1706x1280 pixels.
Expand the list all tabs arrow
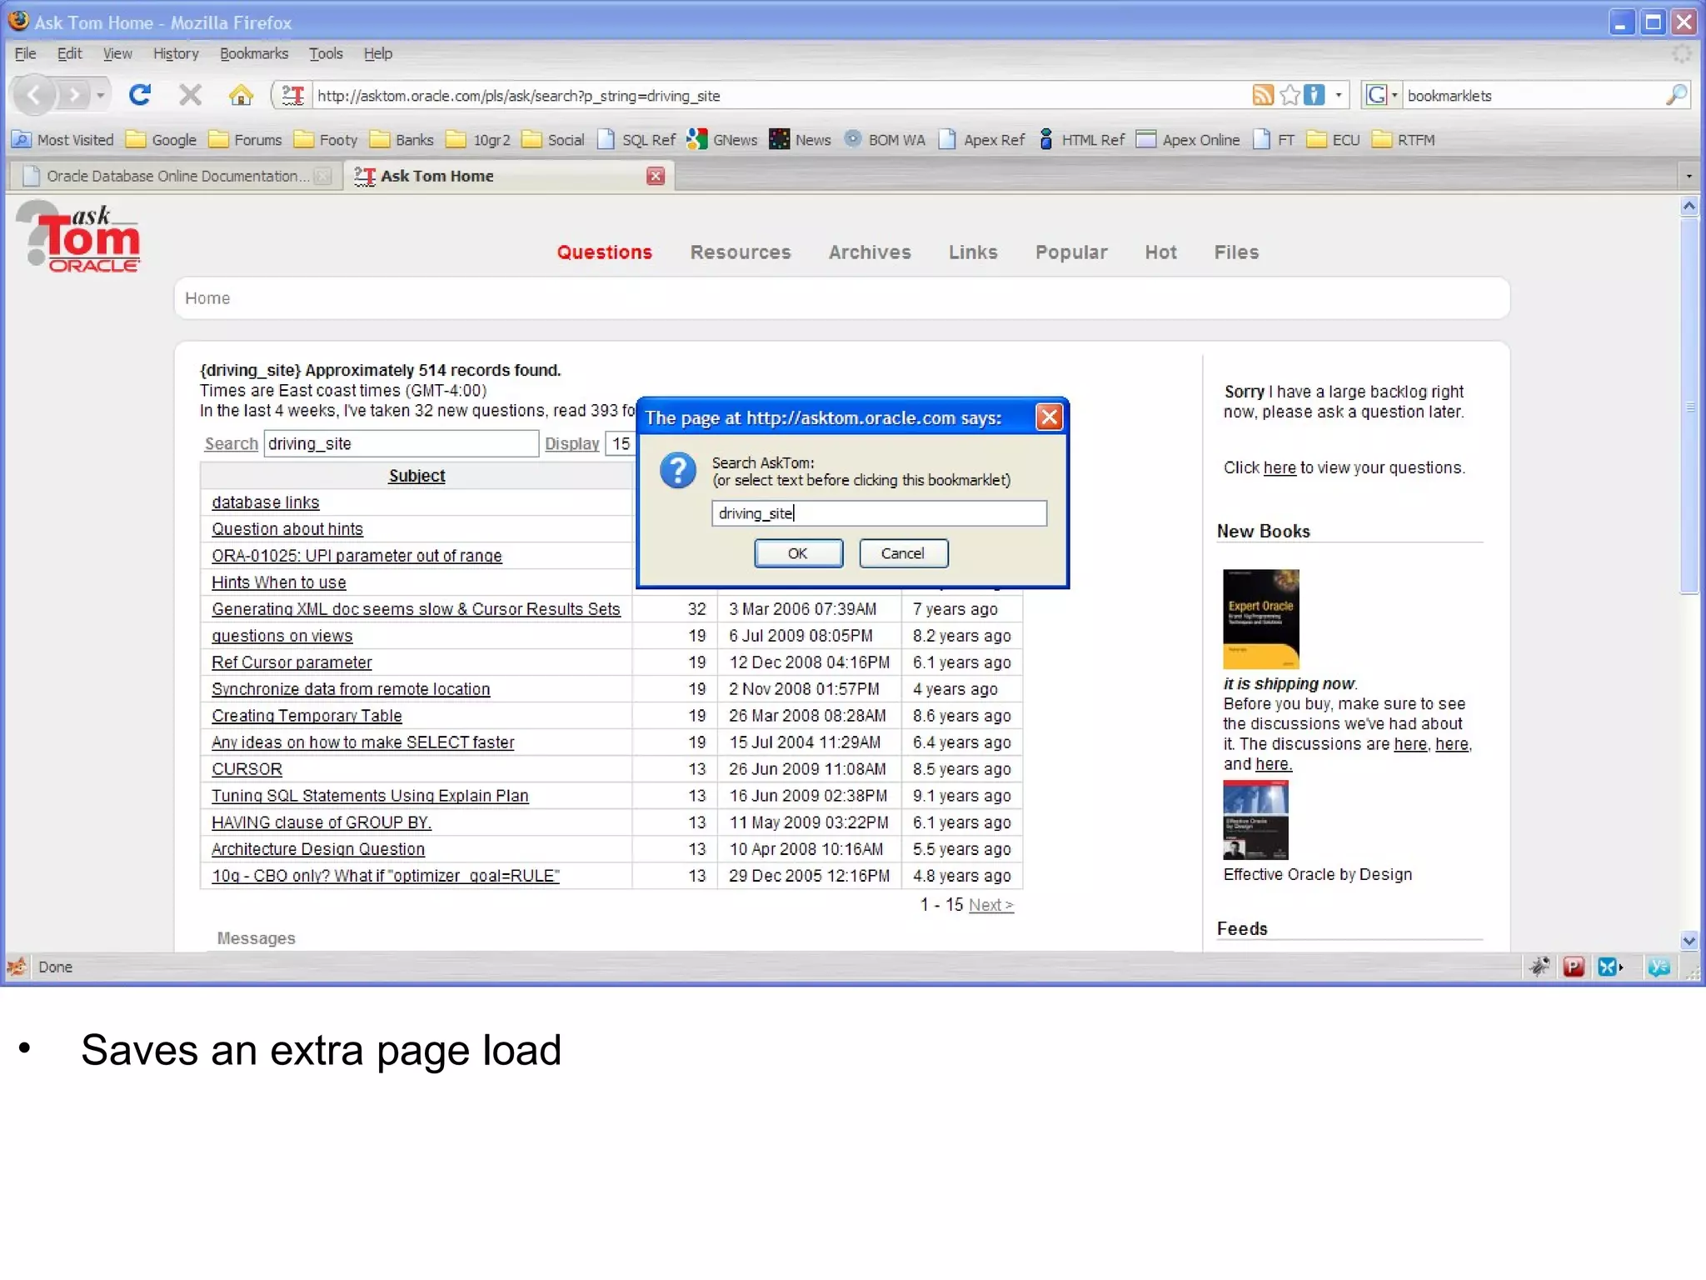1689,176
